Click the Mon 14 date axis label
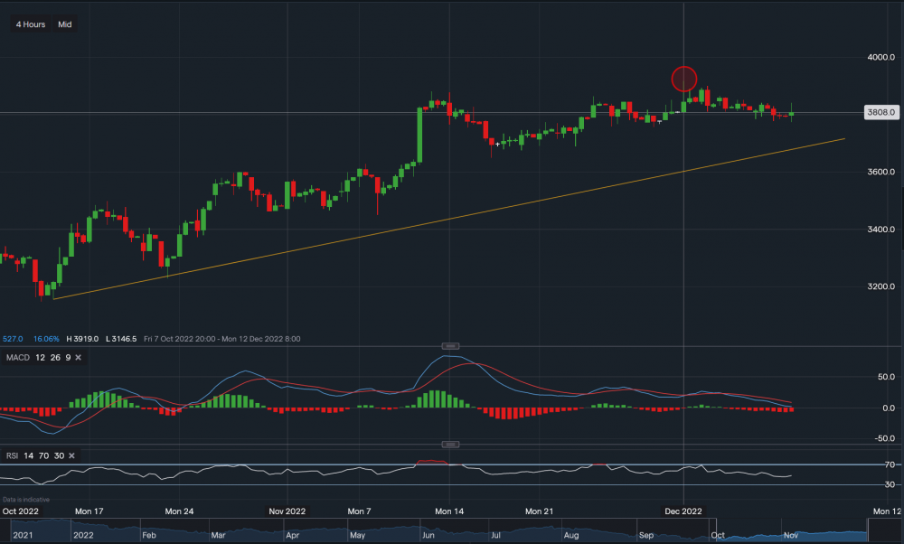The image size is (904, 544). (449, 511)
